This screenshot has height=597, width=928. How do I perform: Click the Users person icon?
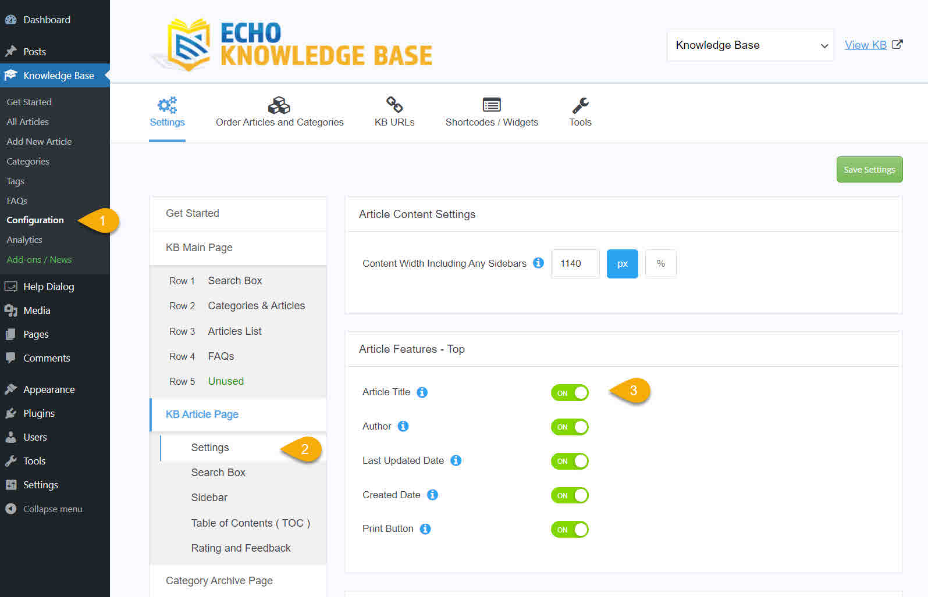pos(10,437)
